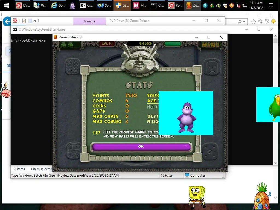280x210 pixels.
Task: Click cmd scrollbar down arrow
Action: 275,163
